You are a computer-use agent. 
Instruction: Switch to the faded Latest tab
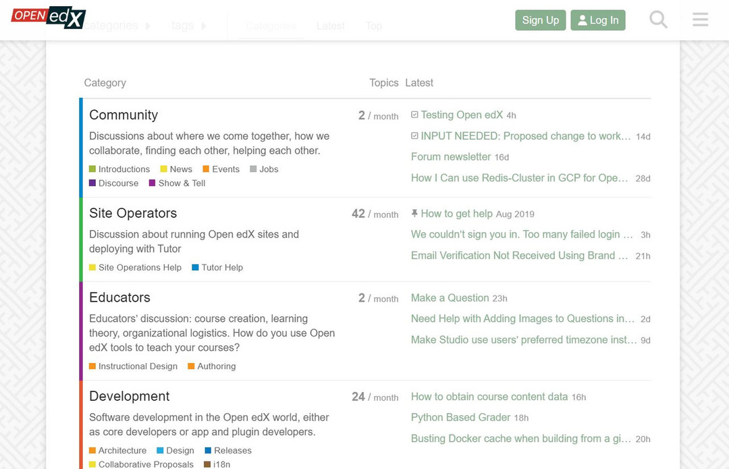click(331, 26)
